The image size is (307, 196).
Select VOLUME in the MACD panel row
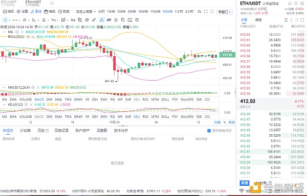(x=26, y=100)
